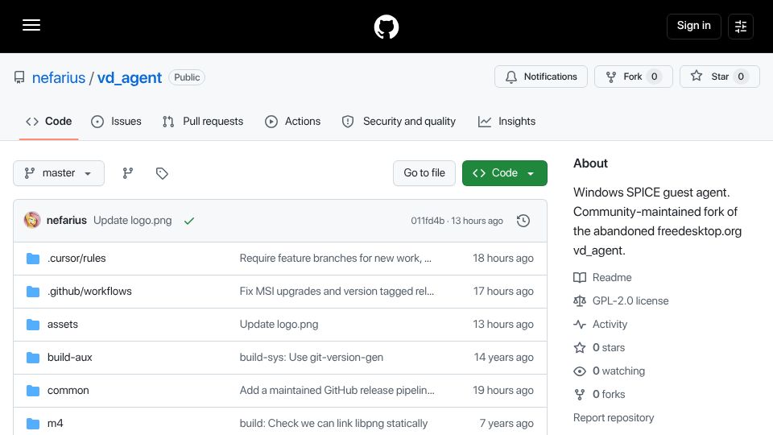773x435 pixels.
Task: Open the Activity link
Action: click(601, 325)
